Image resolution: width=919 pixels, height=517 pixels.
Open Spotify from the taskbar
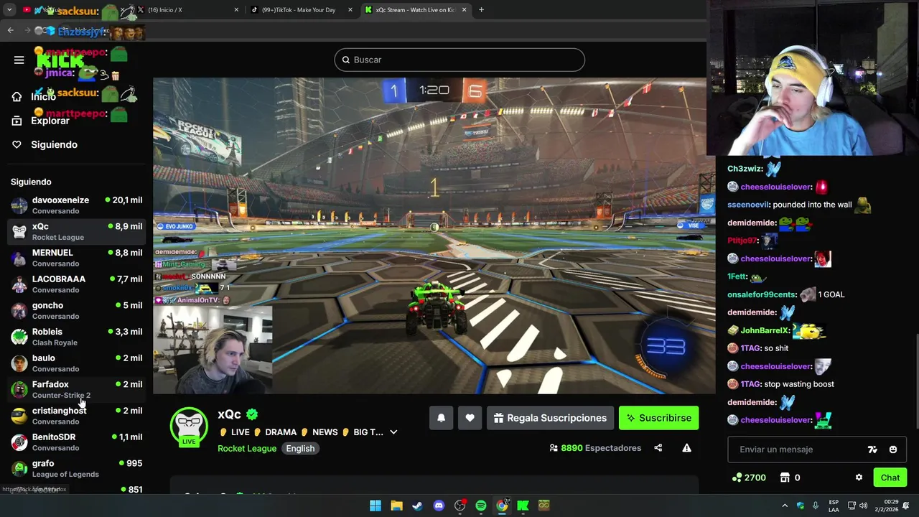[x=480, y=506]
